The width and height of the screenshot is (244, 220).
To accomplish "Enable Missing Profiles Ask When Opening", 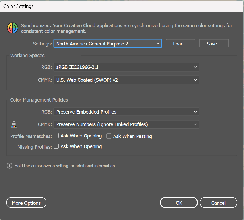I will pos(56,146).
